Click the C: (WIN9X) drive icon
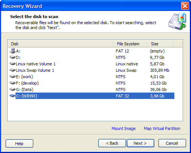This screenshot has width=191, height=153. [12, 96]
